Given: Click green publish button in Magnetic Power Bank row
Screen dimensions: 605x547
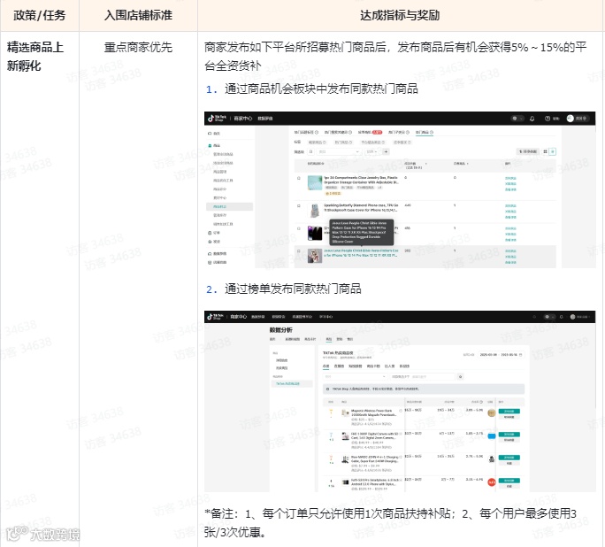Looking at the screenshot, I should coord(509,411).
